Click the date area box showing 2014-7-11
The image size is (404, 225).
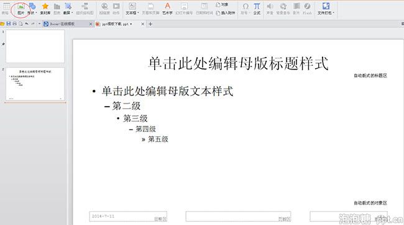click(x=128, y=216)
